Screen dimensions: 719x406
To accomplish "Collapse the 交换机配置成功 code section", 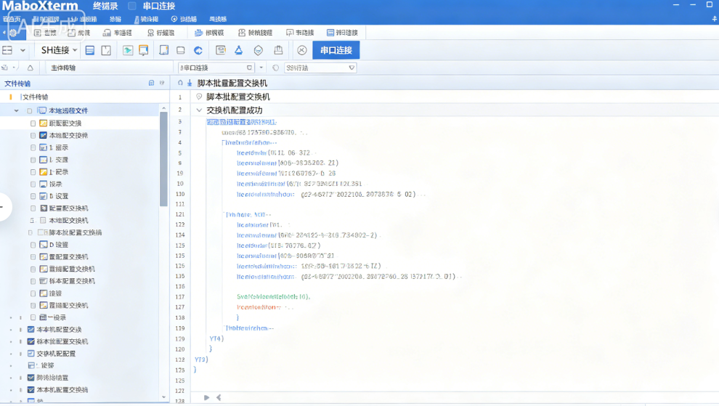I will pos(199,110).
